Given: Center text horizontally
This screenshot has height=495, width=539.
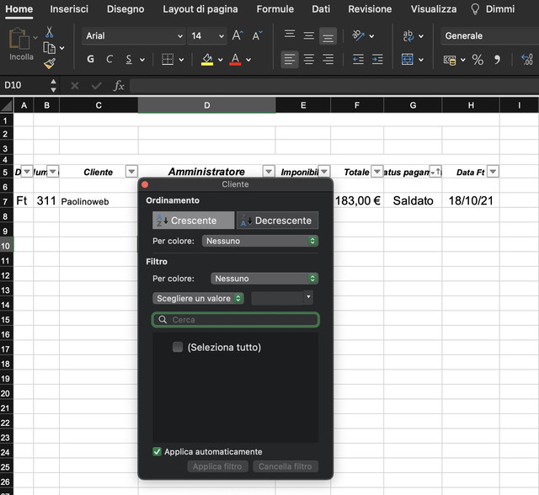Looking at the screenshot, I should coord(309,60).
